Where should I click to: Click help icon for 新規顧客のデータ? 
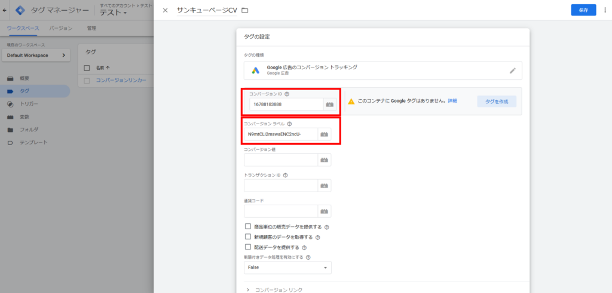click(317, 237)
